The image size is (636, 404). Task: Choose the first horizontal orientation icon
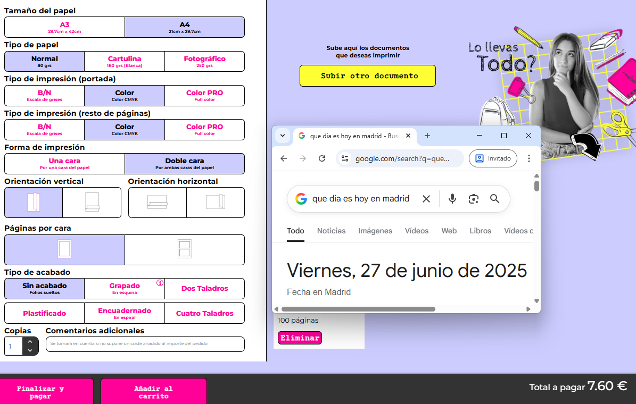[158, 203]
